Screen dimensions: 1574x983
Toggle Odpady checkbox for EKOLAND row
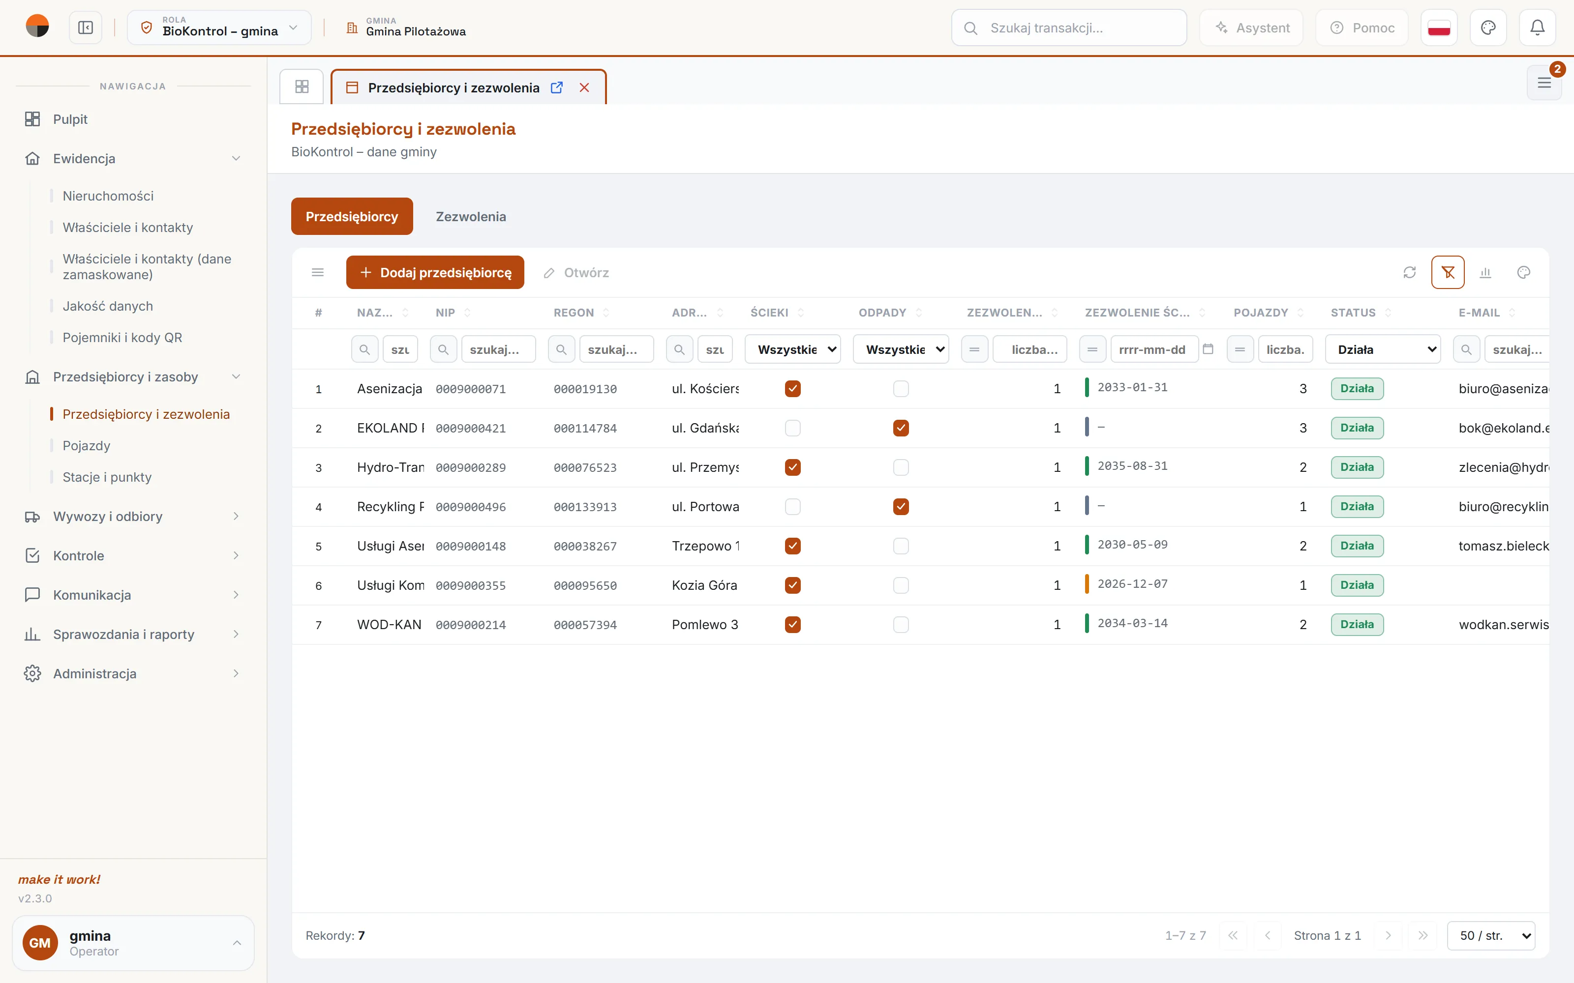[x=900, y=428]
